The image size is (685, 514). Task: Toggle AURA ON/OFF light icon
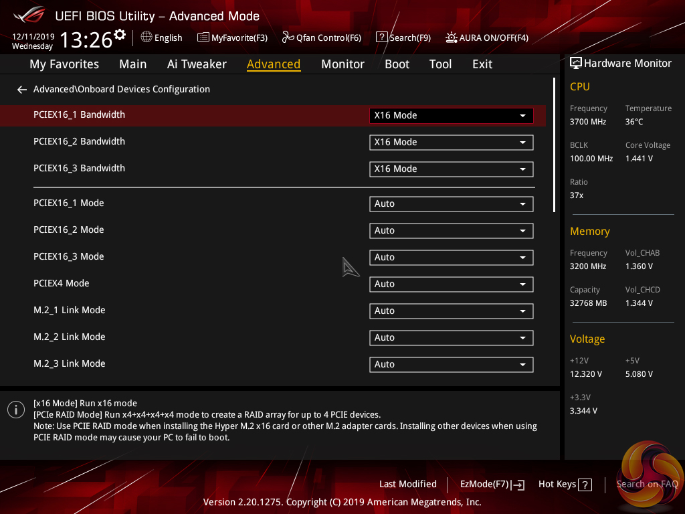tap(452, 37)
